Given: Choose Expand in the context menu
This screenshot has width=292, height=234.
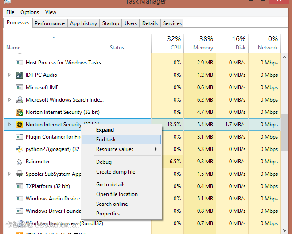Looking at the screenshot, I should tap(121, 130).
